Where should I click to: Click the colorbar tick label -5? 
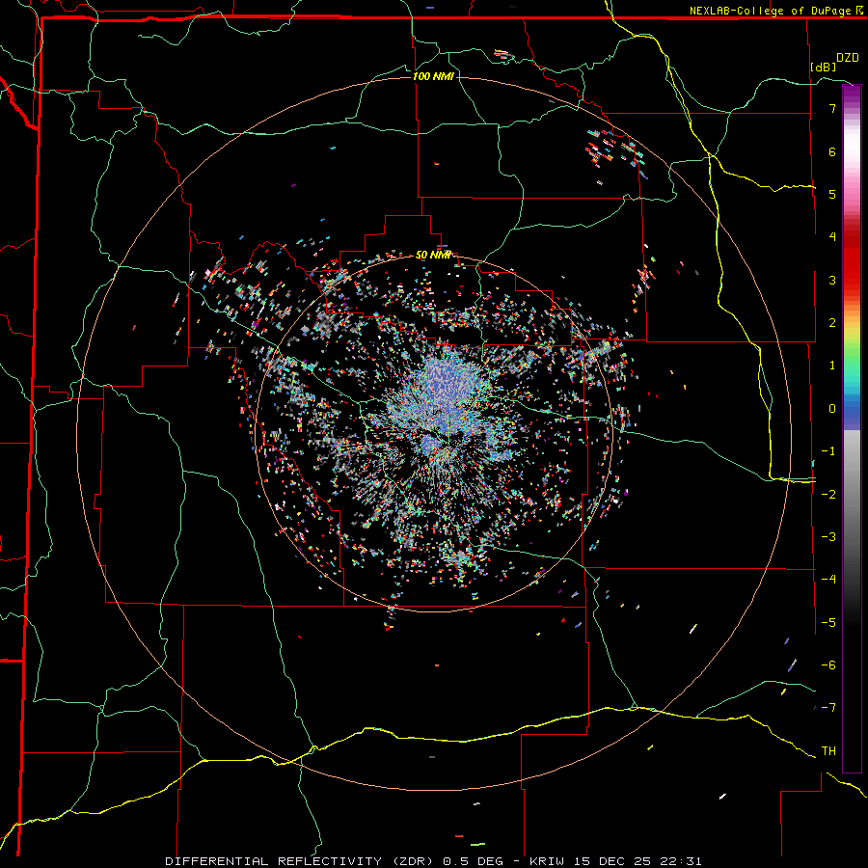828,623
